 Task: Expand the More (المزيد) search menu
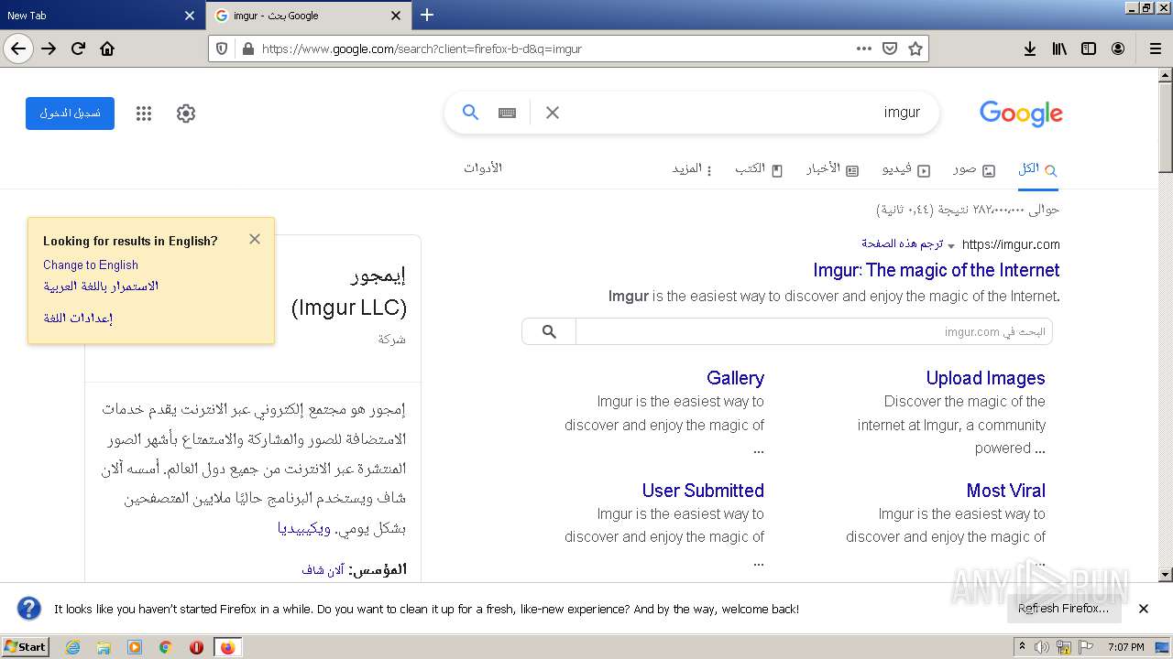click(692, 169)
